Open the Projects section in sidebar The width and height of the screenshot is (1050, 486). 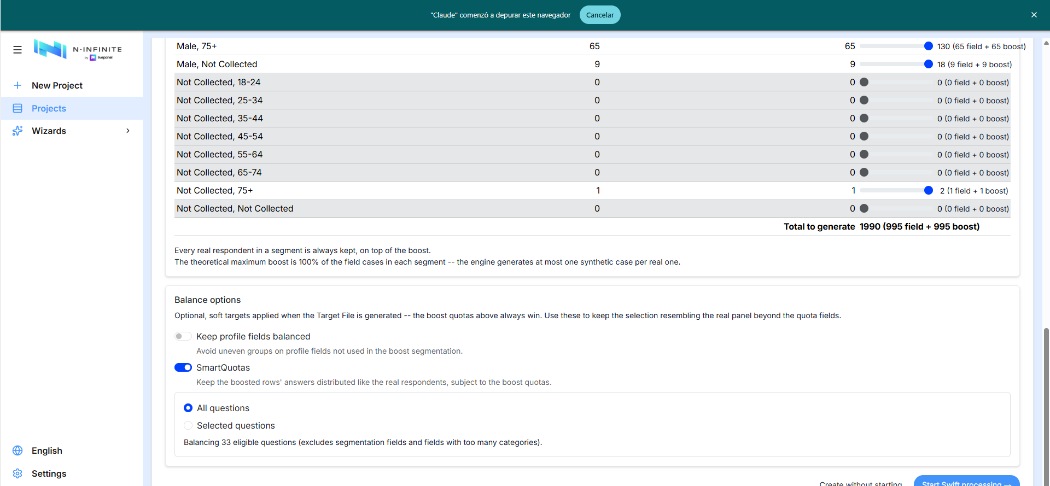(72, 108)
